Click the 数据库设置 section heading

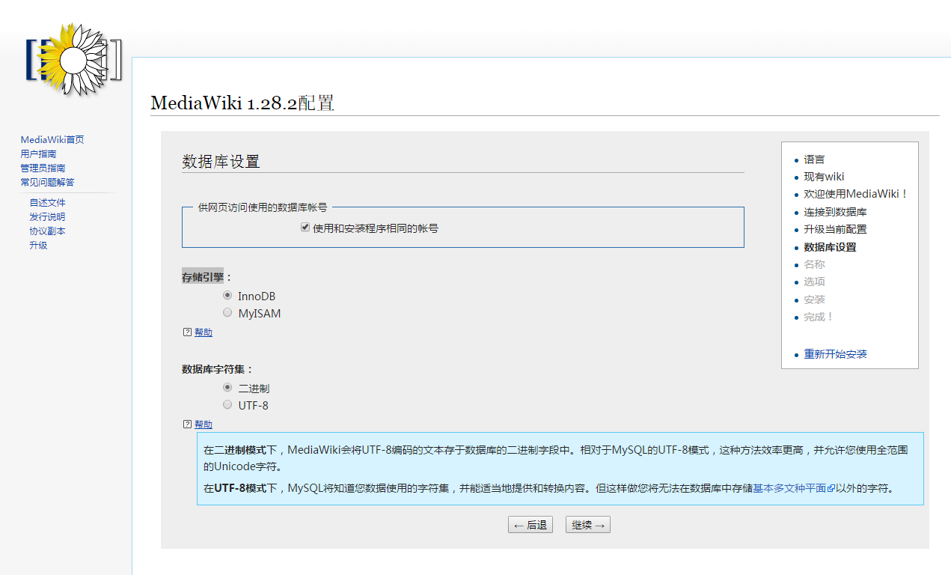[x=221, y=162]
